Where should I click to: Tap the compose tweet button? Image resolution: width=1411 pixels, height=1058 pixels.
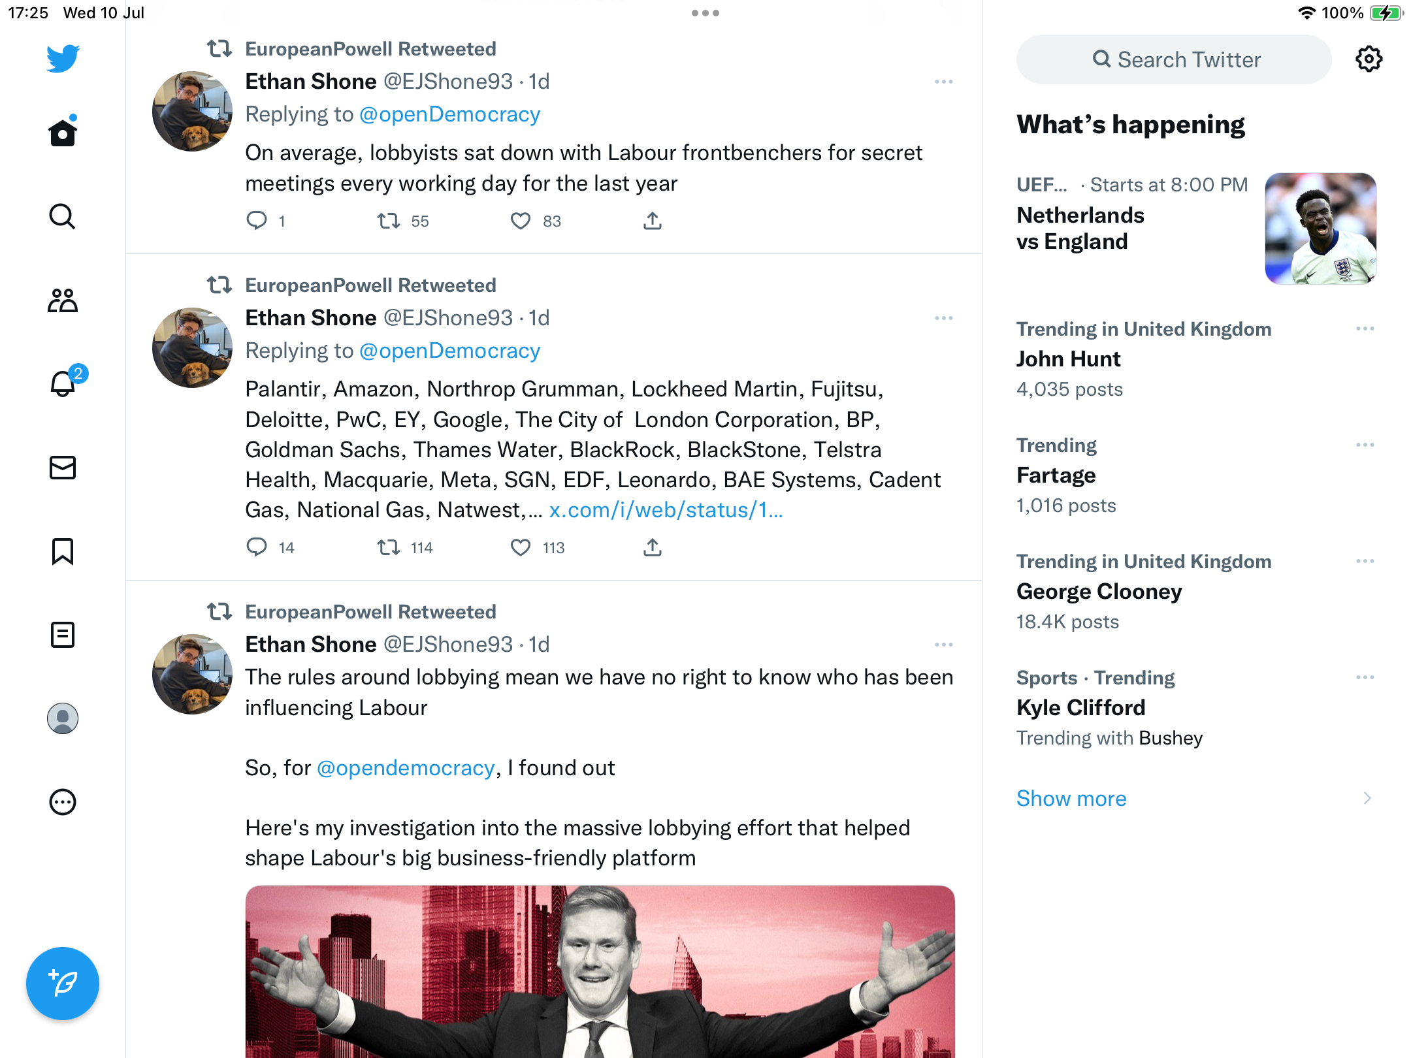pos(63,984)
